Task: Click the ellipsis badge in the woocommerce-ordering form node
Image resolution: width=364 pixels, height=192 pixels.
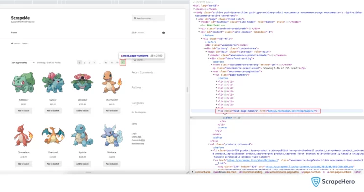Action: click(280, 65)
